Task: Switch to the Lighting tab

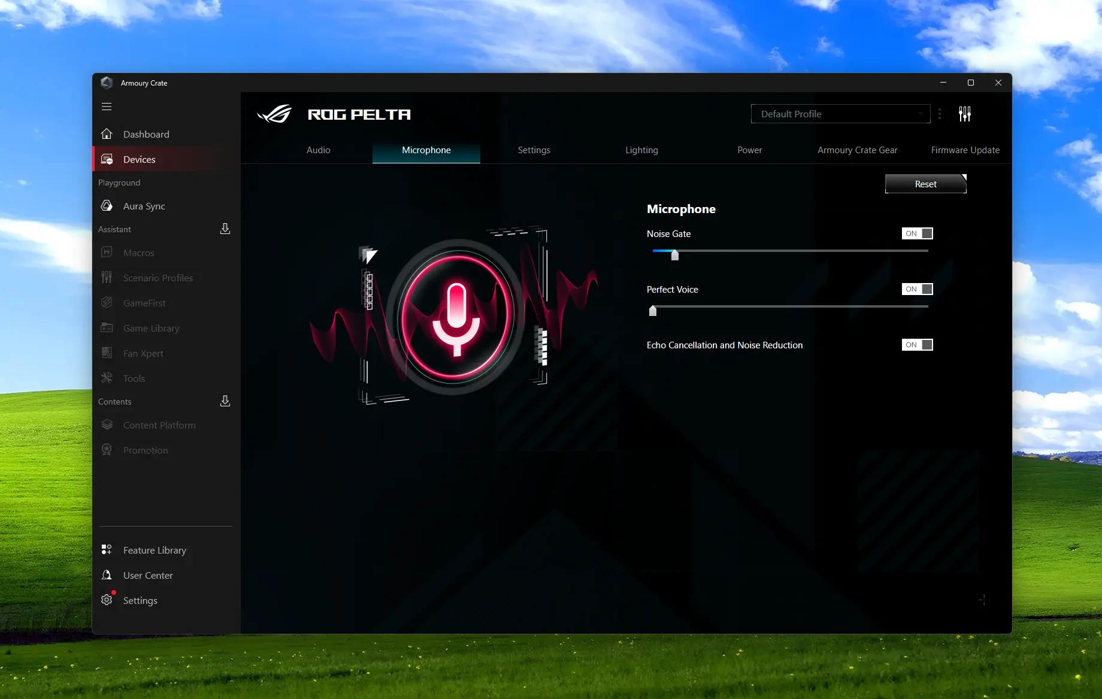Action: [x=641, y=150]
